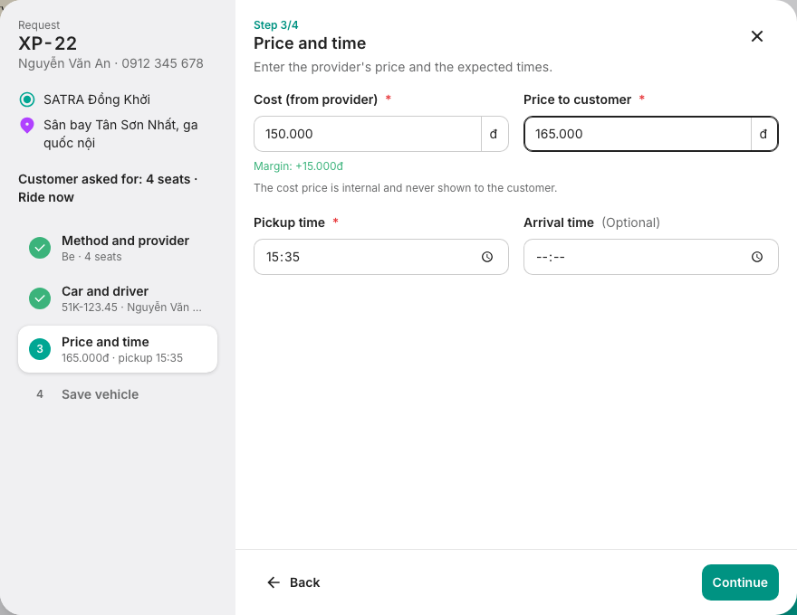Viewport: 797px width, 615px height.
Task: Click the Car and driver checkmark icon
Action: pyautogui.click(x=40, y=298)
